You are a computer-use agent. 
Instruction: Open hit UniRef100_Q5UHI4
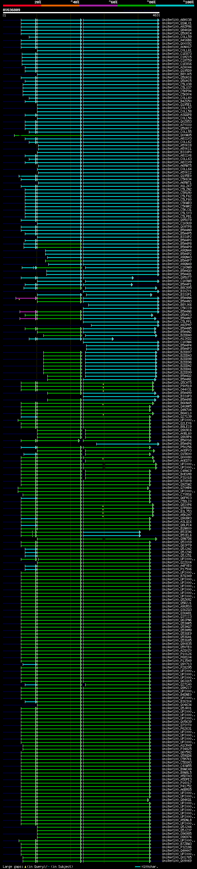tap(177, 33)
